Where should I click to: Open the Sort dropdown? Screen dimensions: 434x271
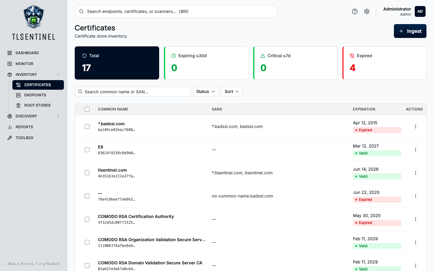[x=232, y=92]
